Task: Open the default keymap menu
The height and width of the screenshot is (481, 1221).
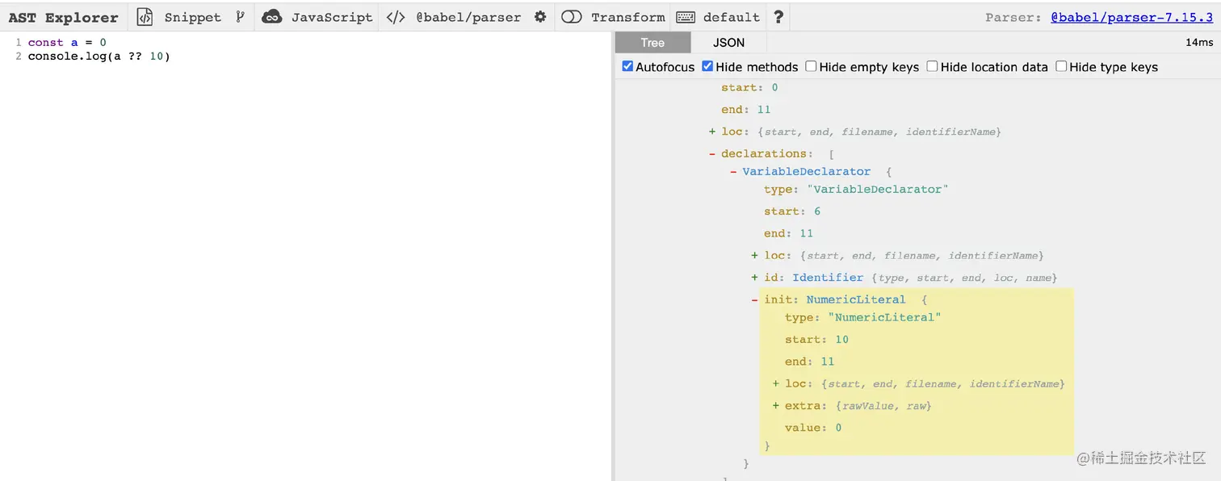Action: (x=732, y=17)
